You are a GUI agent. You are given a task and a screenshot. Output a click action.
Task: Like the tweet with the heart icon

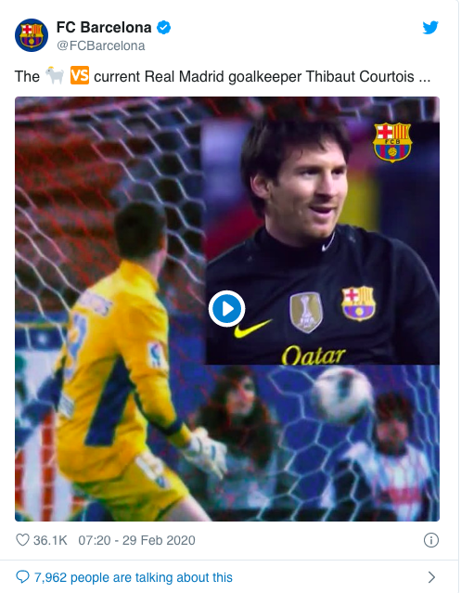point(22,540)
